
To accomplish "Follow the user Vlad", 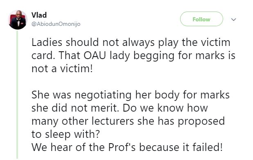I will (201, 19).
